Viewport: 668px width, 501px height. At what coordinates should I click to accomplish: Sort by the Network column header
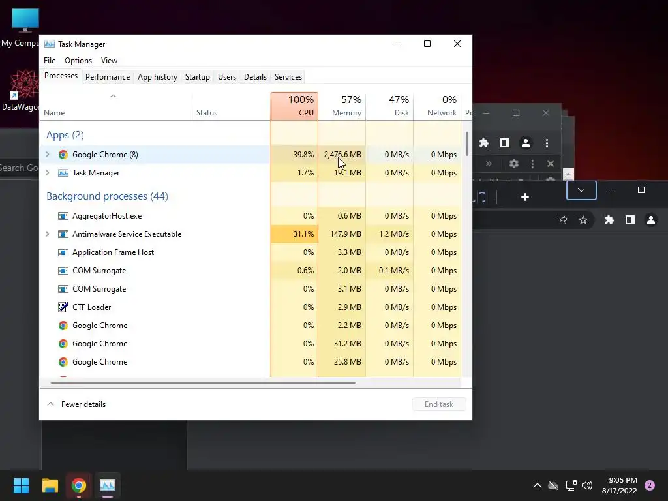click(x=437, y=106)
